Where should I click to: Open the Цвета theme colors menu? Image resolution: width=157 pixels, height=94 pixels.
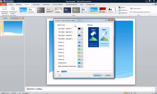[x=122, y=8]
